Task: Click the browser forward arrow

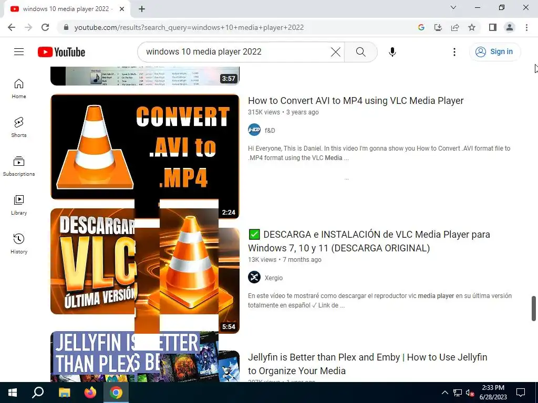Action: pyautogui.click(x=28, y=27)
